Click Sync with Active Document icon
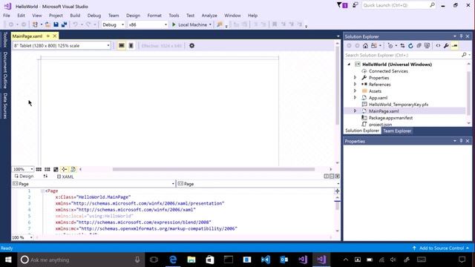This screenshot has width=475, height=267. point(402,46)
